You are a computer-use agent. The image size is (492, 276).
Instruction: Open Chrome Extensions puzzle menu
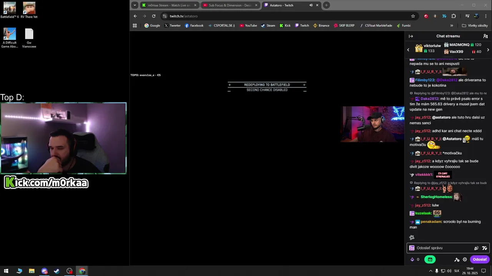454,16
